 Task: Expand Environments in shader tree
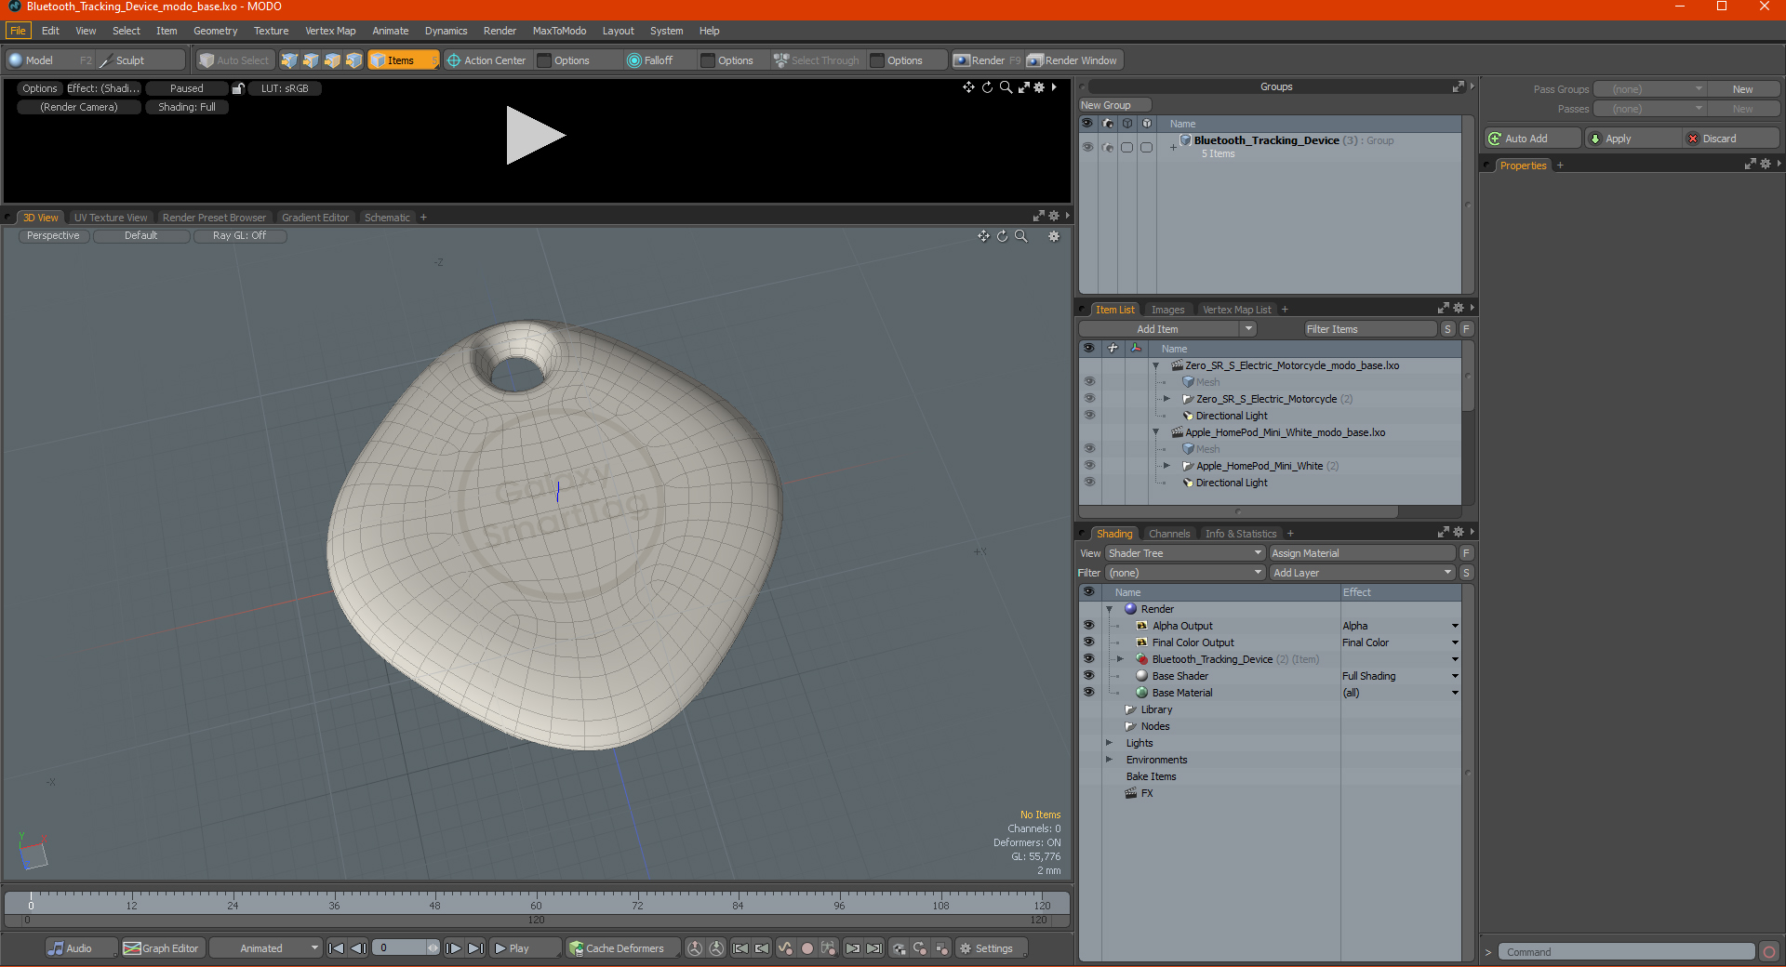tap(1110, 760)
